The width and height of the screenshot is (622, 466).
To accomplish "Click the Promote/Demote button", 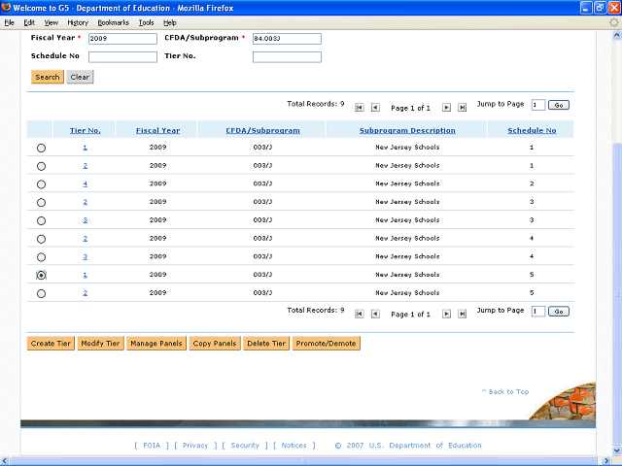I will (x=327, y=344).
